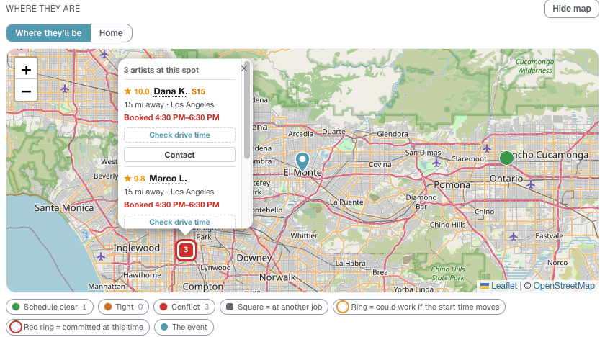Switch to the Home tab
Image resolution: width=605 pixels, height=337 pixels.
(x=111, y=33)
